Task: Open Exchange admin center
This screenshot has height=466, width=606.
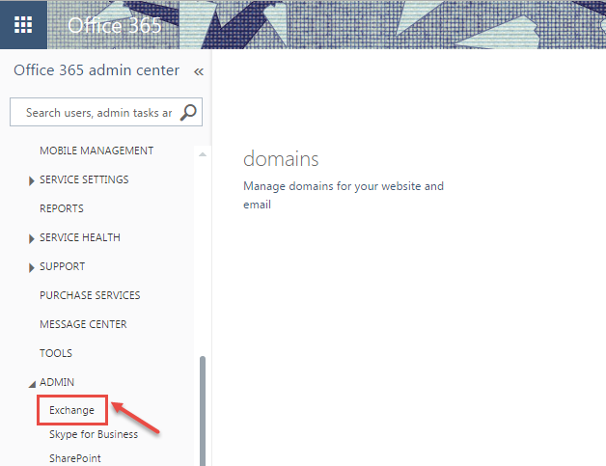Action: pyautogui.click(x=71, y=410)
